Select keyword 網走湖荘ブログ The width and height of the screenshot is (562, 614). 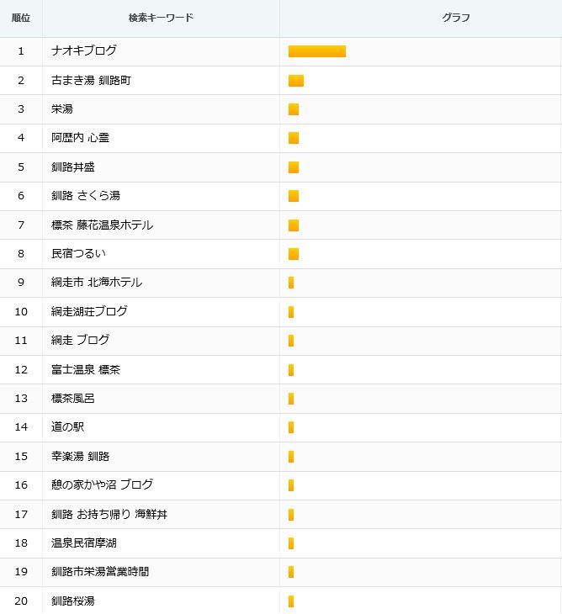click(89, 312)
